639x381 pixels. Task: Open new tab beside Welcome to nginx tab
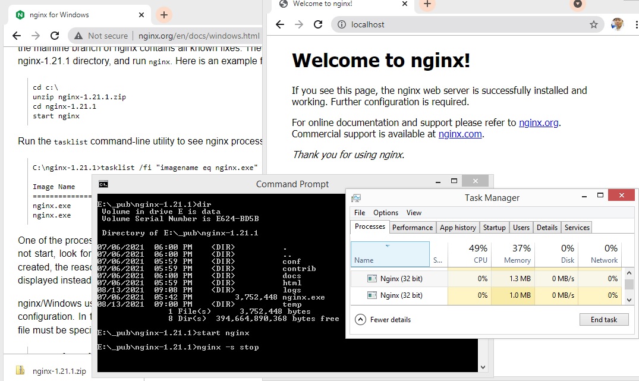pos(427,4)
